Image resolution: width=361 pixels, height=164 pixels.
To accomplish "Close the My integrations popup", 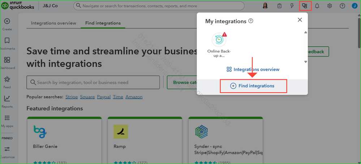I will tap(300, 20).
